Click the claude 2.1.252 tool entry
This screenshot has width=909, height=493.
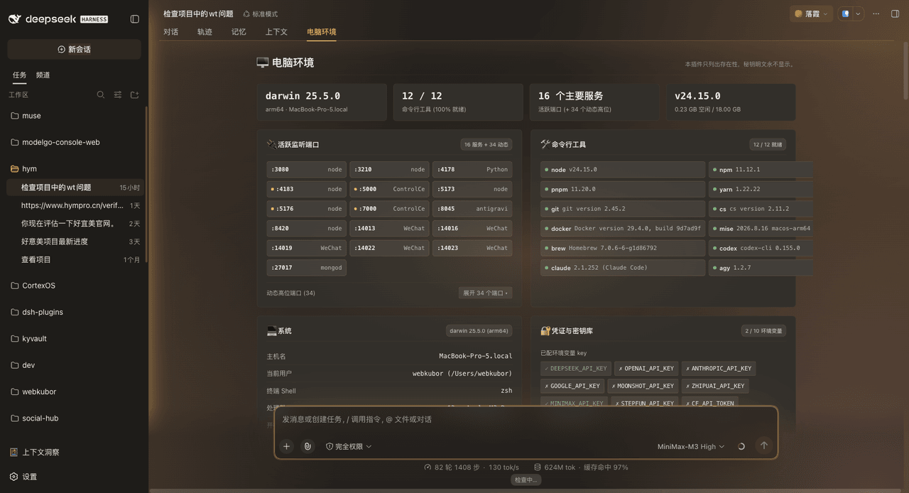(623, 268)
